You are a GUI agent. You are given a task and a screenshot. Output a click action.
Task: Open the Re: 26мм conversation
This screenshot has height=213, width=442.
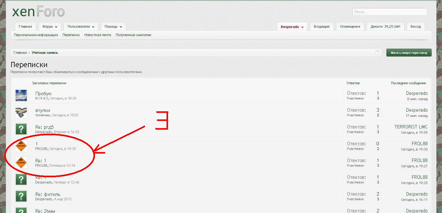(x=45, y=211)
